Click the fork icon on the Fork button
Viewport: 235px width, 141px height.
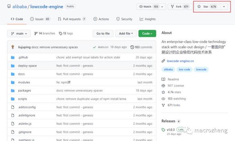click(x=172, y=7)
